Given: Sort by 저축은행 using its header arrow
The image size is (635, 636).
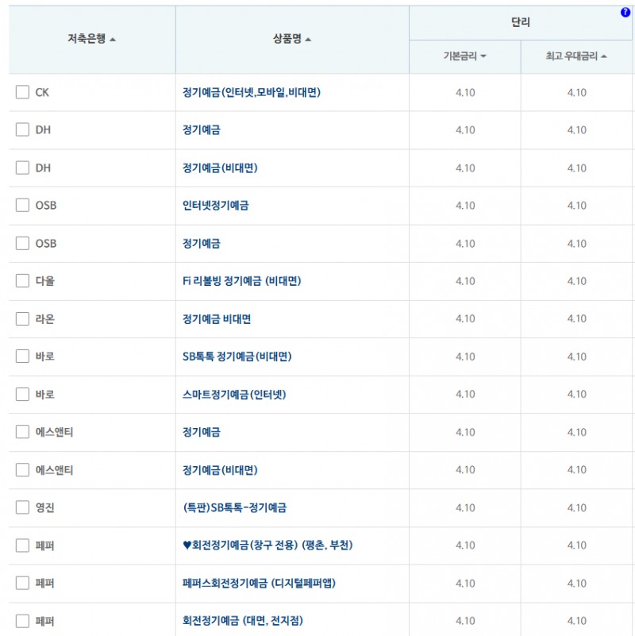Looking at the screenshot, I should pyautogui.click(x=113, y=40).
